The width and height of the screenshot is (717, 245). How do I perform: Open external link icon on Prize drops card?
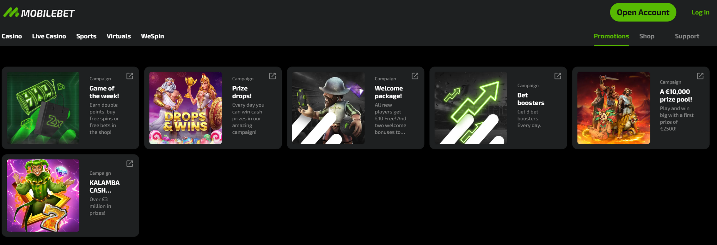(273, 76)
